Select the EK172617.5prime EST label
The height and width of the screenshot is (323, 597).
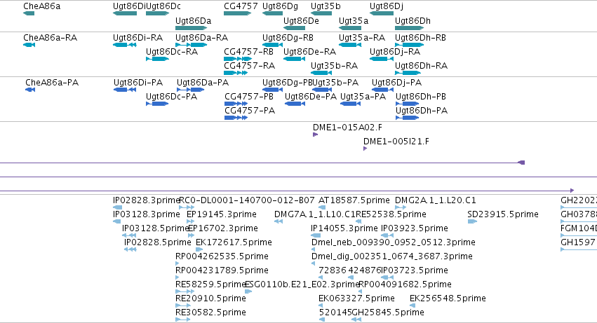(x=234, y=242)
